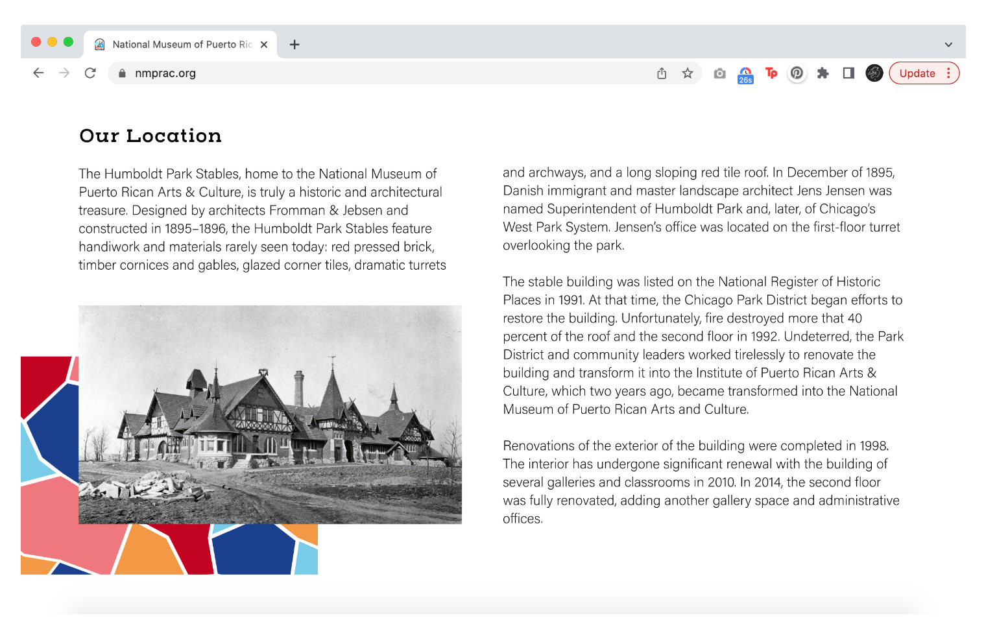
Task: Open the Extensions puzzle menu
Action: pyautogui.click(x=823, y=73)
